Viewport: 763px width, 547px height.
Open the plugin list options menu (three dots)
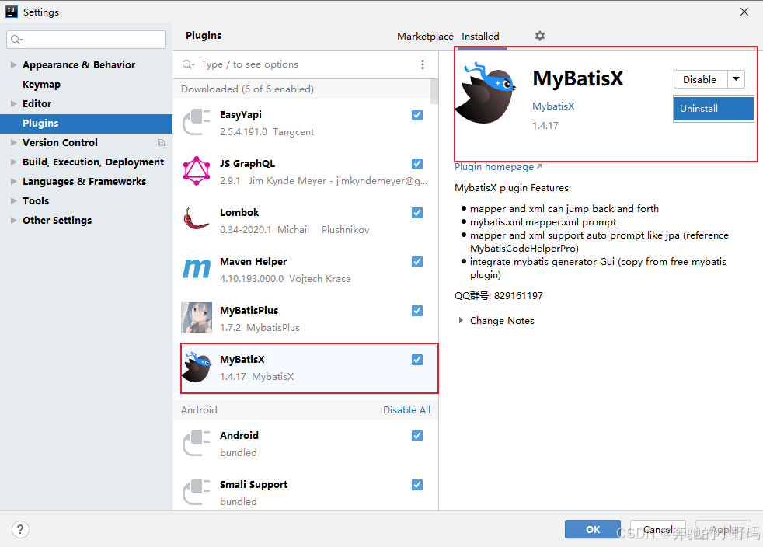click(423, 64)
